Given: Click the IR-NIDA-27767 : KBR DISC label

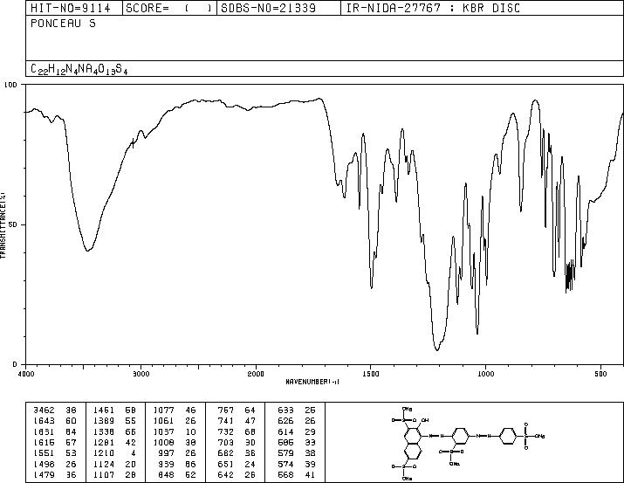Looking at the screenshot, I should tap(433, 8).
